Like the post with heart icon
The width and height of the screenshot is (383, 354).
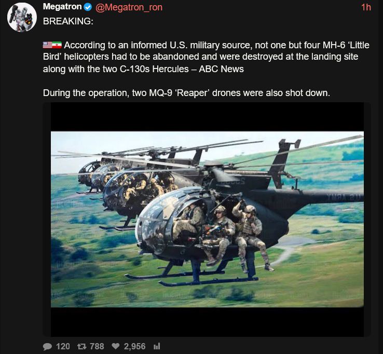click(x=116, y=346)
